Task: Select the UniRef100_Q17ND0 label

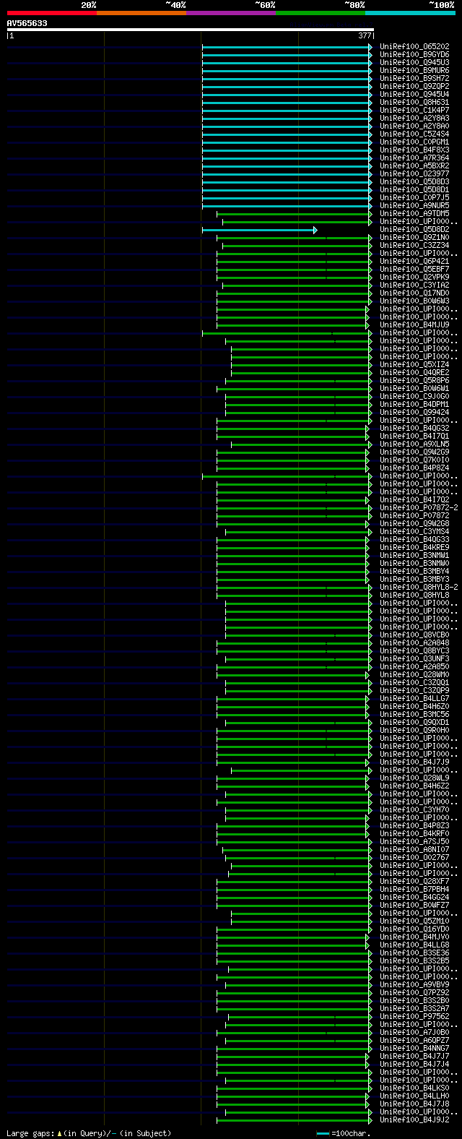Action: [414, 293]
